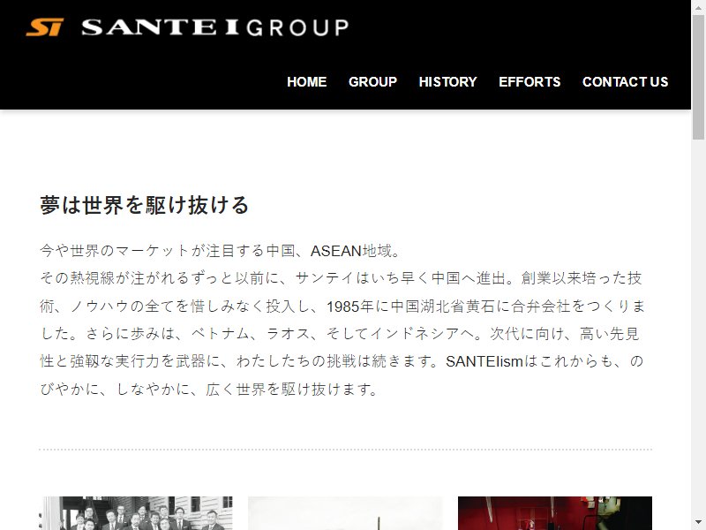Screen dimensions: 706x530
Task: Open the HOME menu item
Action: [306, 81]
